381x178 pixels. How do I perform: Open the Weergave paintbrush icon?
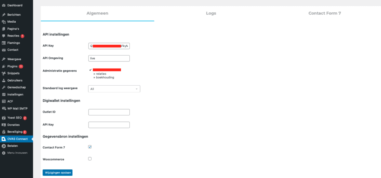pyautogui.click(x=4, y=59)
